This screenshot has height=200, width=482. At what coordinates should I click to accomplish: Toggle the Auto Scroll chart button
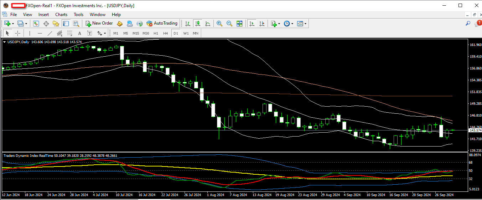[x=252, y=24]
